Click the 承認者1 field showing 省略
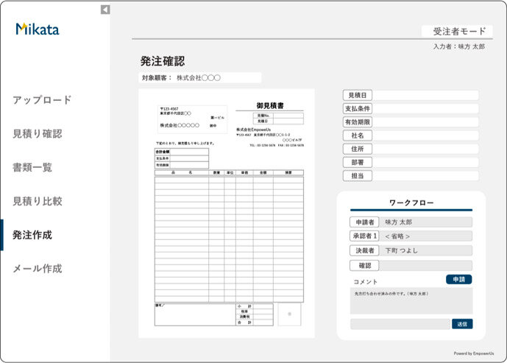The height and width of the screenshot is (363, 507). [426, 236]
